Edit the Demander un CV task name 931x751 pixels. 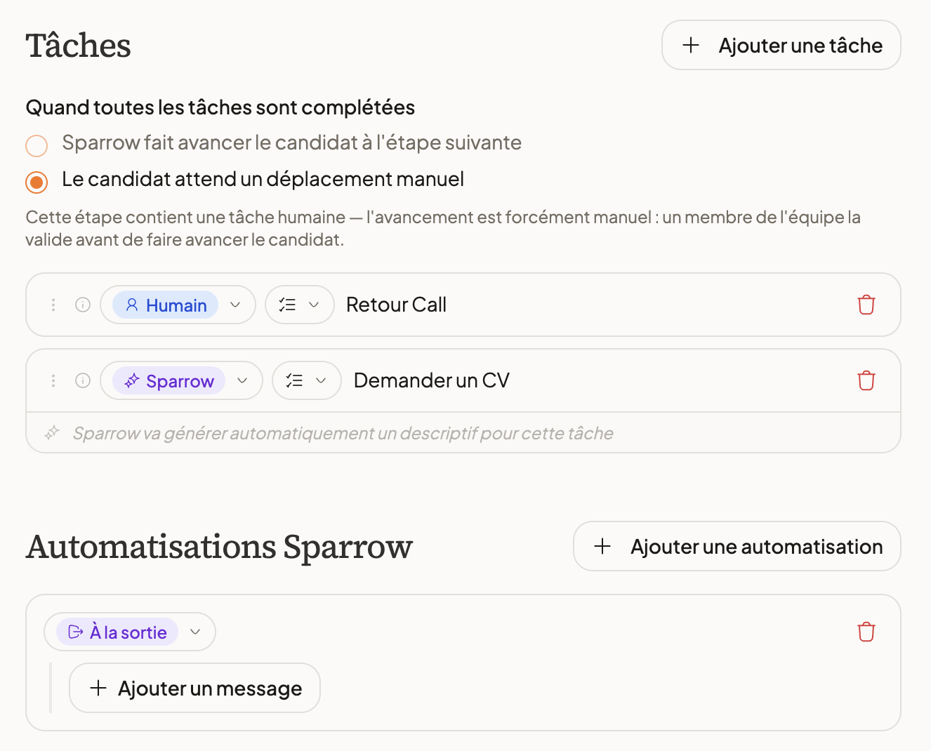[432, 380]
